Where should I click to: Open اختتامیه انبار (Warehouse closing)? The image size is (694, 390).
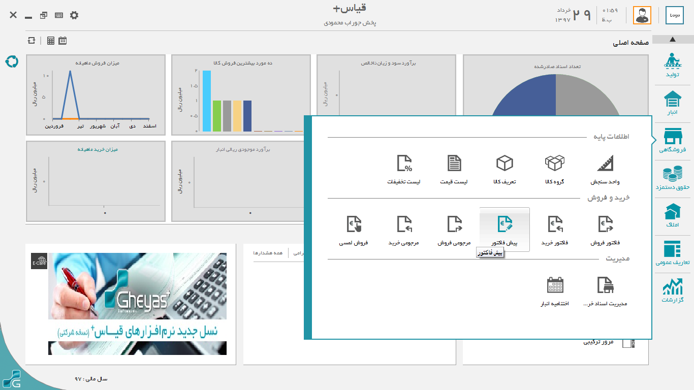pos(554,291)
